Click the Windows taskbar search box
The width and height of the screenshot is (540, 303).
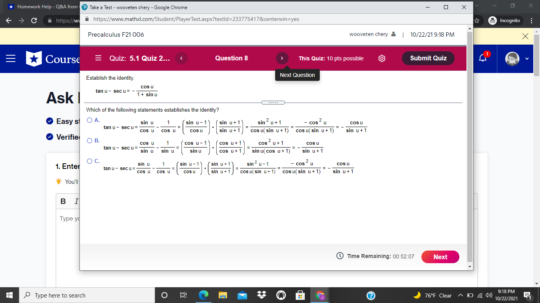pyautogui.click(x=87, y=295)
